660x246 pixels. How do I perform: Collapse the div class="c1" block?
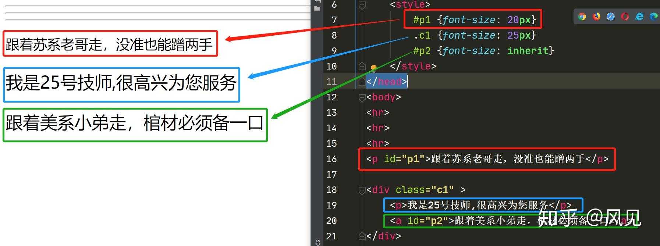(362, 190)
